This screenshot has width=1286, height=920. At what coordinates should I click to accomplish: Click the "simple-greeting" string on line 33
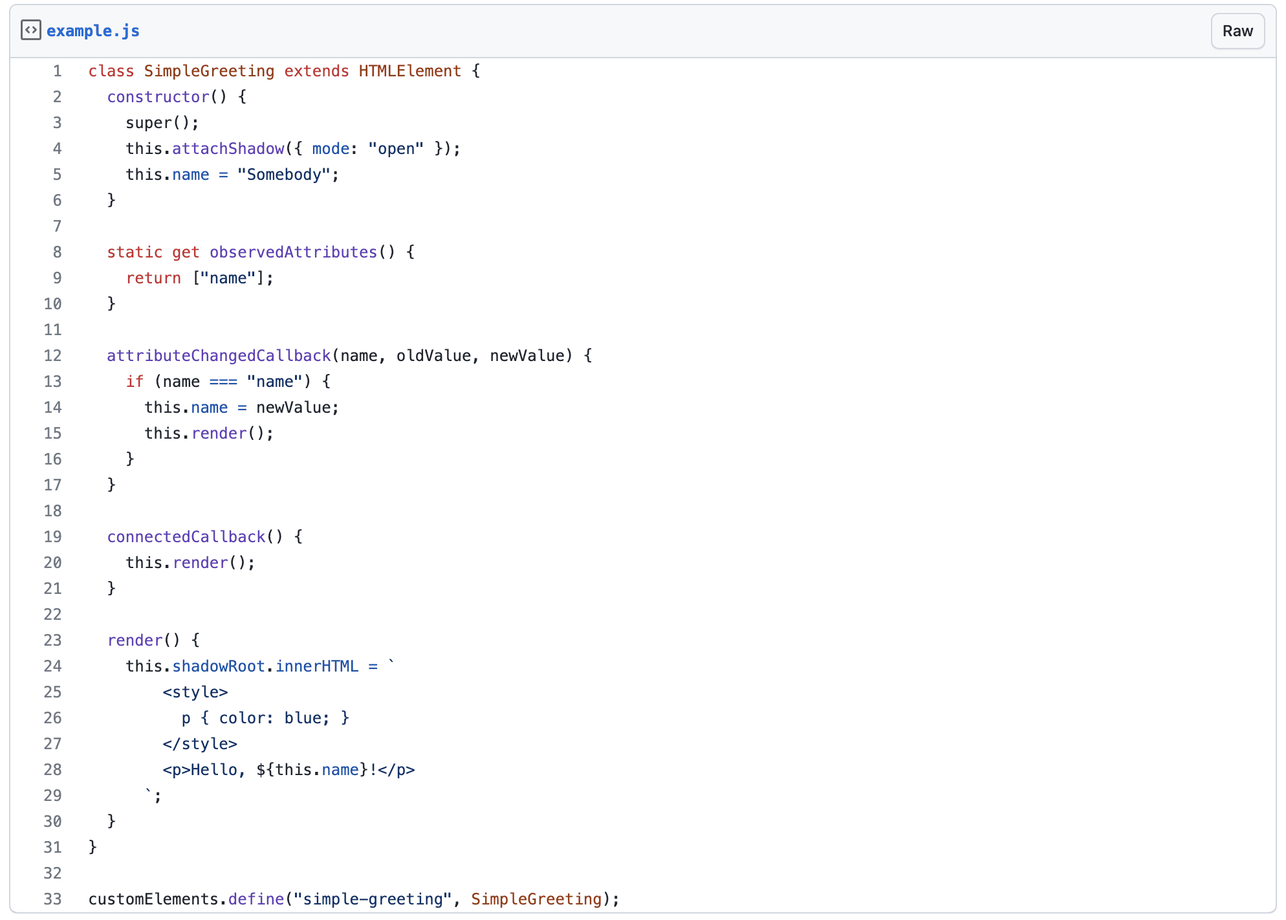(x=371, y=899)
